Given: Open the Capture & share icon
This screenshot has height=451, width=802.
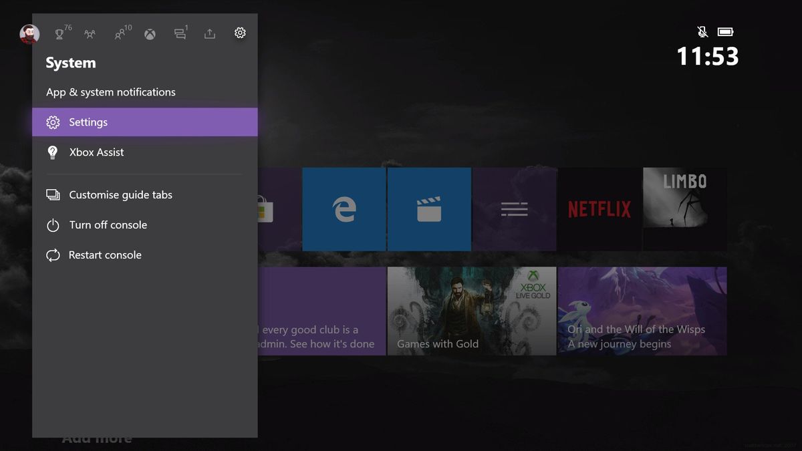Looking at the screenshot, I should [209, 33].
